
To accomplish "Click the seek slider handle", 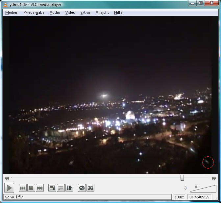I will click(x=182, y=178).
